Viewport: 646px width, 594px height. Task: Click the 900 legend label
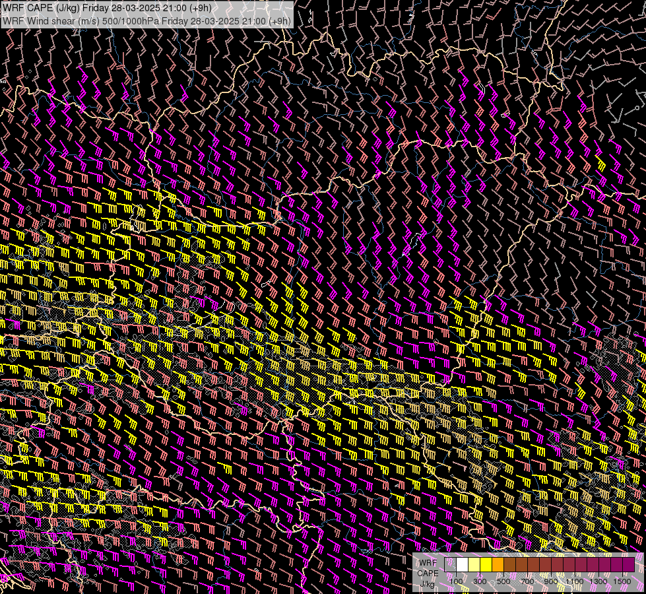(x=551, y=581)
